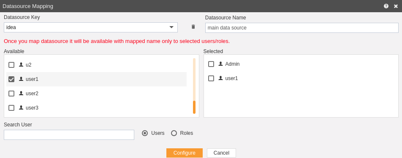Click user icon beside user1 in Selected
The width and height of the screenshot is (402, 158).
[x=220, y=78]
